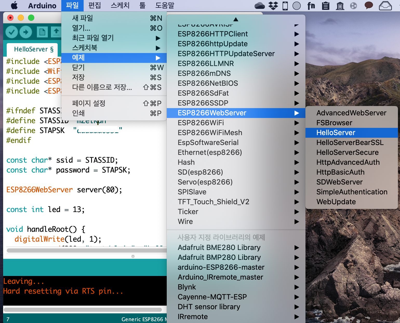This screenshot has width=400, height=323.
Task: Expand ESP8266HTTPClient examples
Action: click(x=236, y=34)
